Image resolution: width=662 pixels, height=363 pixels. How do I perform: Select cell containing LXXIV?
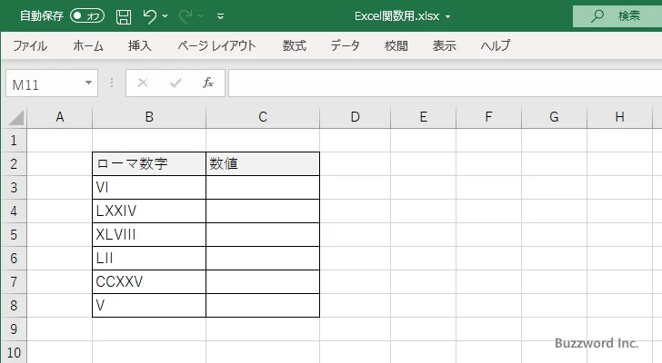click(x=149, y=211)
